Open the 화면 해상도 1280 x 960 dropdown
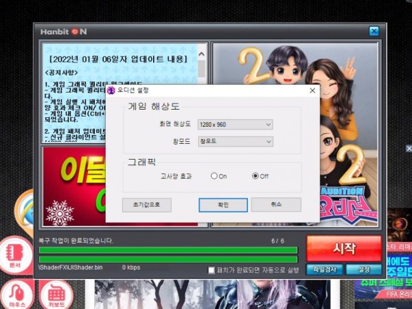The image size is (412, 309). pos(235,125)
